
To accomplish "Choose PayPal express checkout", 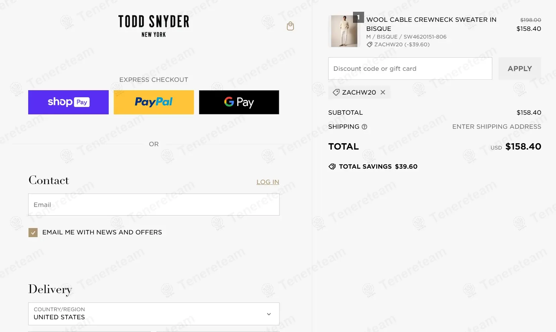I will pyautogui.click(x=154, y=102).
